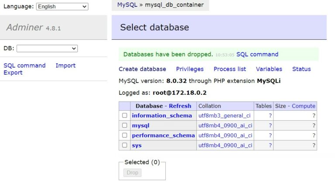Open the Variables page
The image size is (335, 184).
pyautogui.click(x=269, y=69)
